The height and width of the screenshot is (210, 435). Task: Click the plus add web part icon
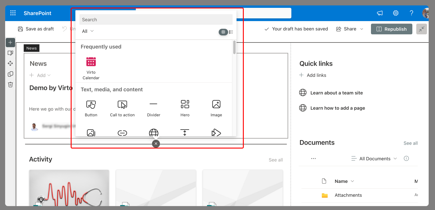(10, 42)
